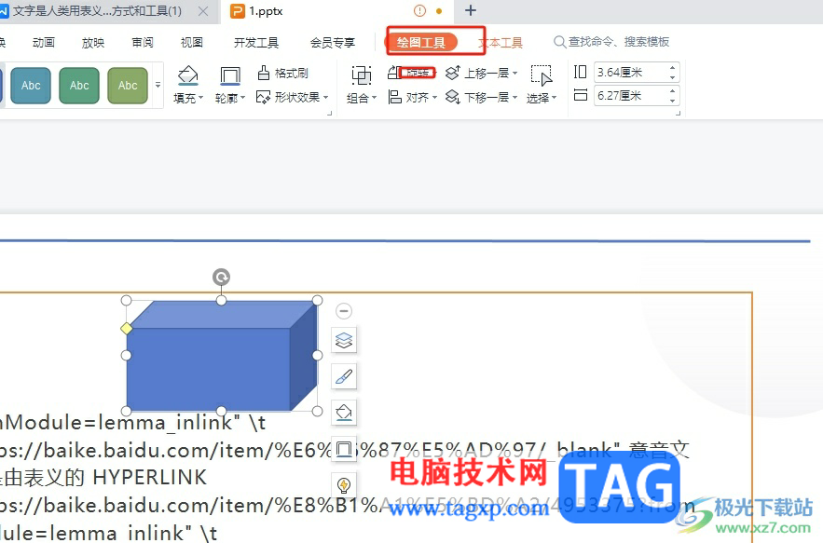The image size is (823, 543).
Task: Click 上移一层 bring forward
Action: [x=477, y=73]
